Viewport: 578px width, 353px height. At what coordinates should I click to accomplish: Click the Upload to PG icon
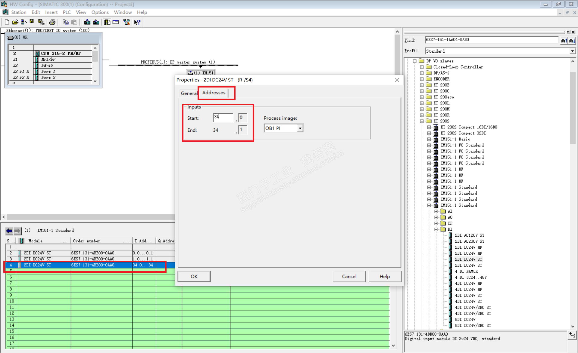[x=96, y=22]
